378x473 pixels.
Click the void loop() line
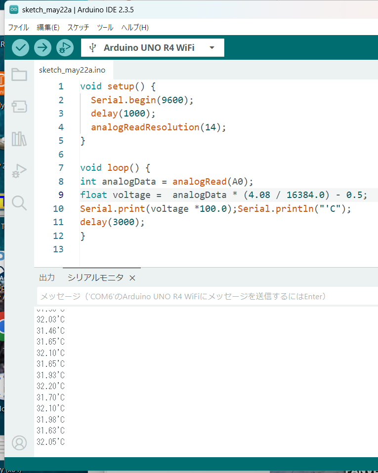115,168
